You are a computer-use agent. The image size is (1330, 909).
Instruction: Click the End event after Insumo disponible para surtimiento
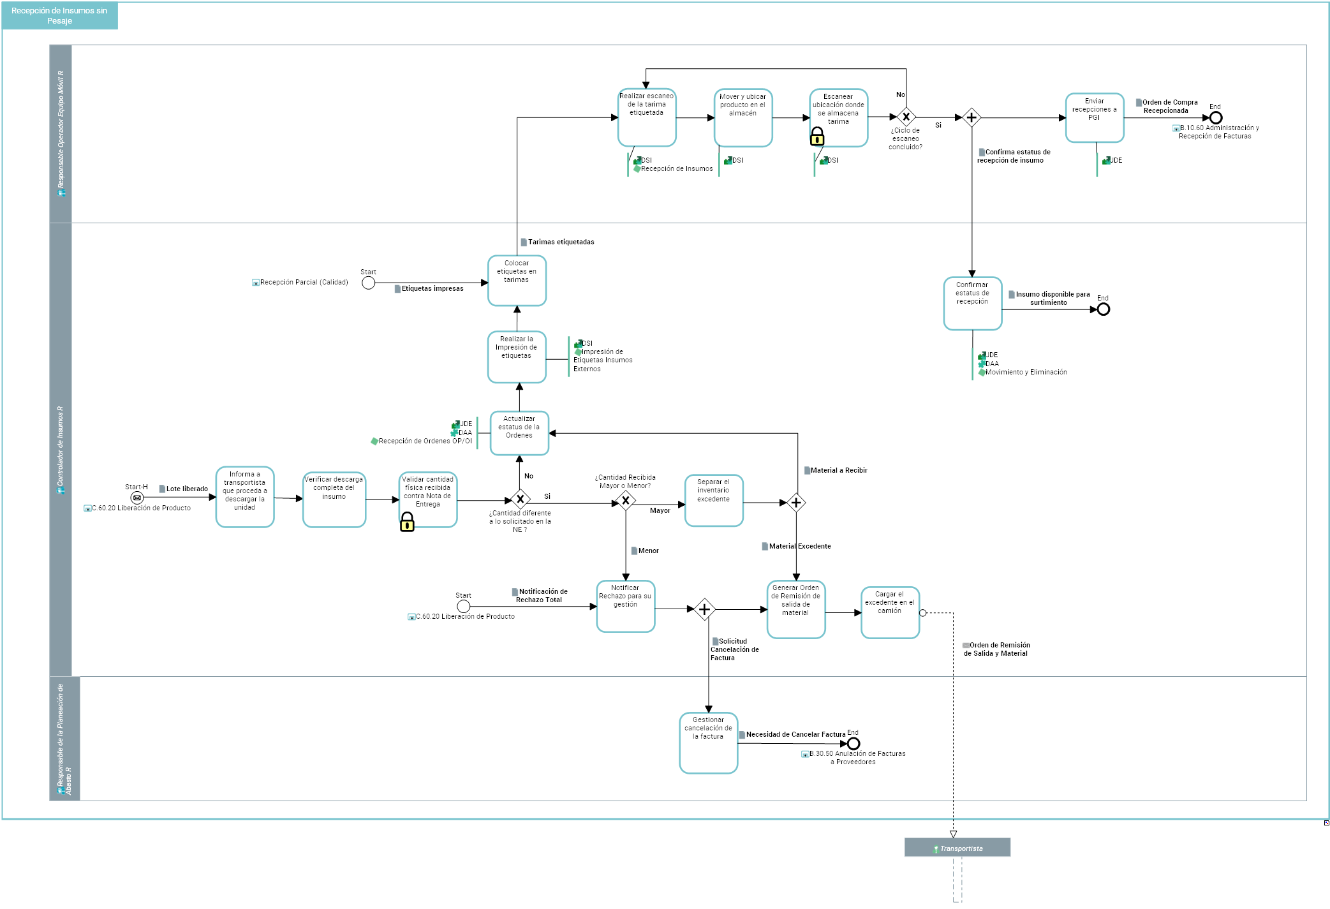(x=1104, y=309)
